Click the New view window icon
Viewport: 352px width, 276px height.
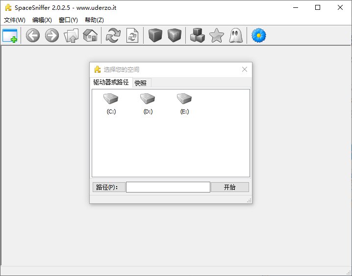(10, 36)
